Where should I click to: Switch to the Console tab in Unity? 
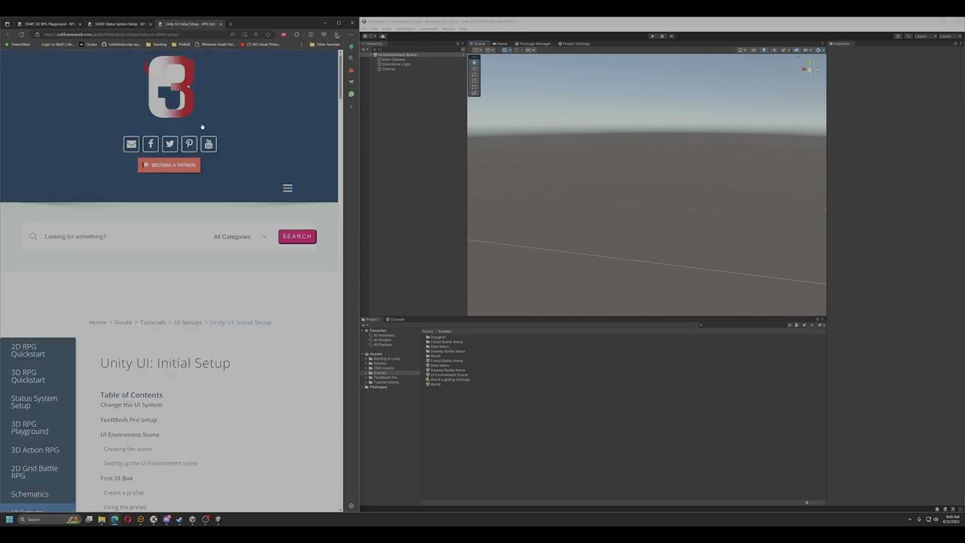396,320
